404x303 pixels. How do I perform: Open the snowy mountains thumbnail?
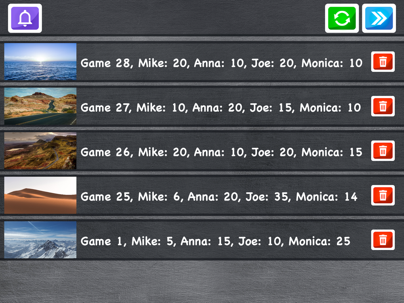(40, 240)
